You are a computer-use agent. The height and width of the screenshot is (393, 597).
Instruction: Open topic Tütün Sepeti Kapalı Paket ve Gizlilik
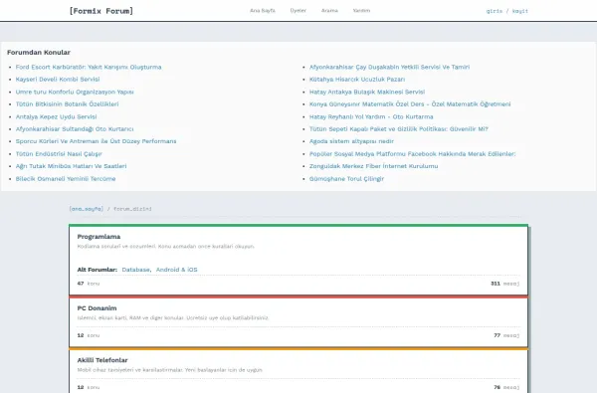[399, 129]
